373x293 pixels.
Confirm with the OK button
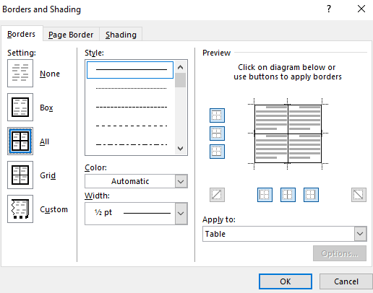tap(286, 281)
